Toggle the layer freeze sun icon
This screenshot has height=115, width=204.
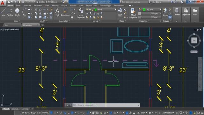[x=90, y=10]
